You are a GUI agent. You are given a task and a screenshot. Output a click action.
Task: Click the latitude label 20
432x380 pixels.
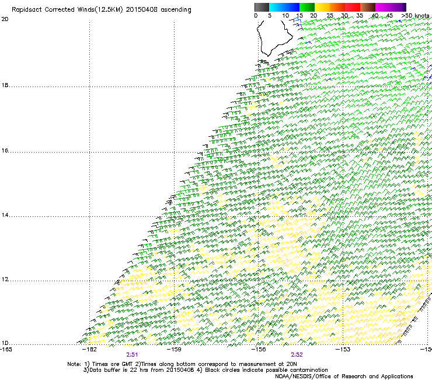(5, 19)
